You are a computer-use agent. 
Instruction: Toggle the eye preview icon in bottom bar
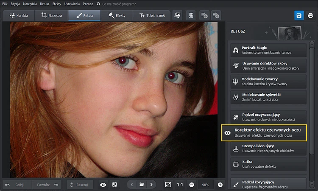pyautogui.click(x=103, y=185)
